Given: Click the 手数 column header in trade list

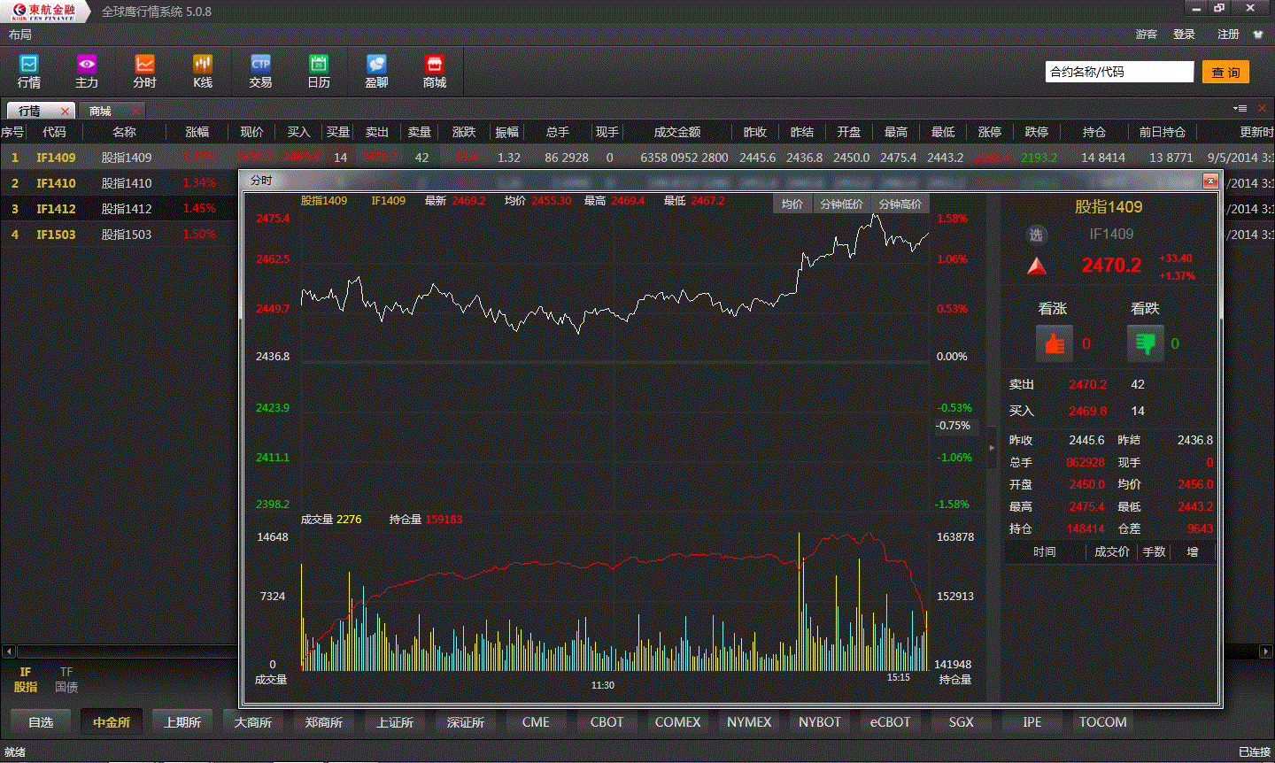Looking at the screenshot, I should point(1154,551).
